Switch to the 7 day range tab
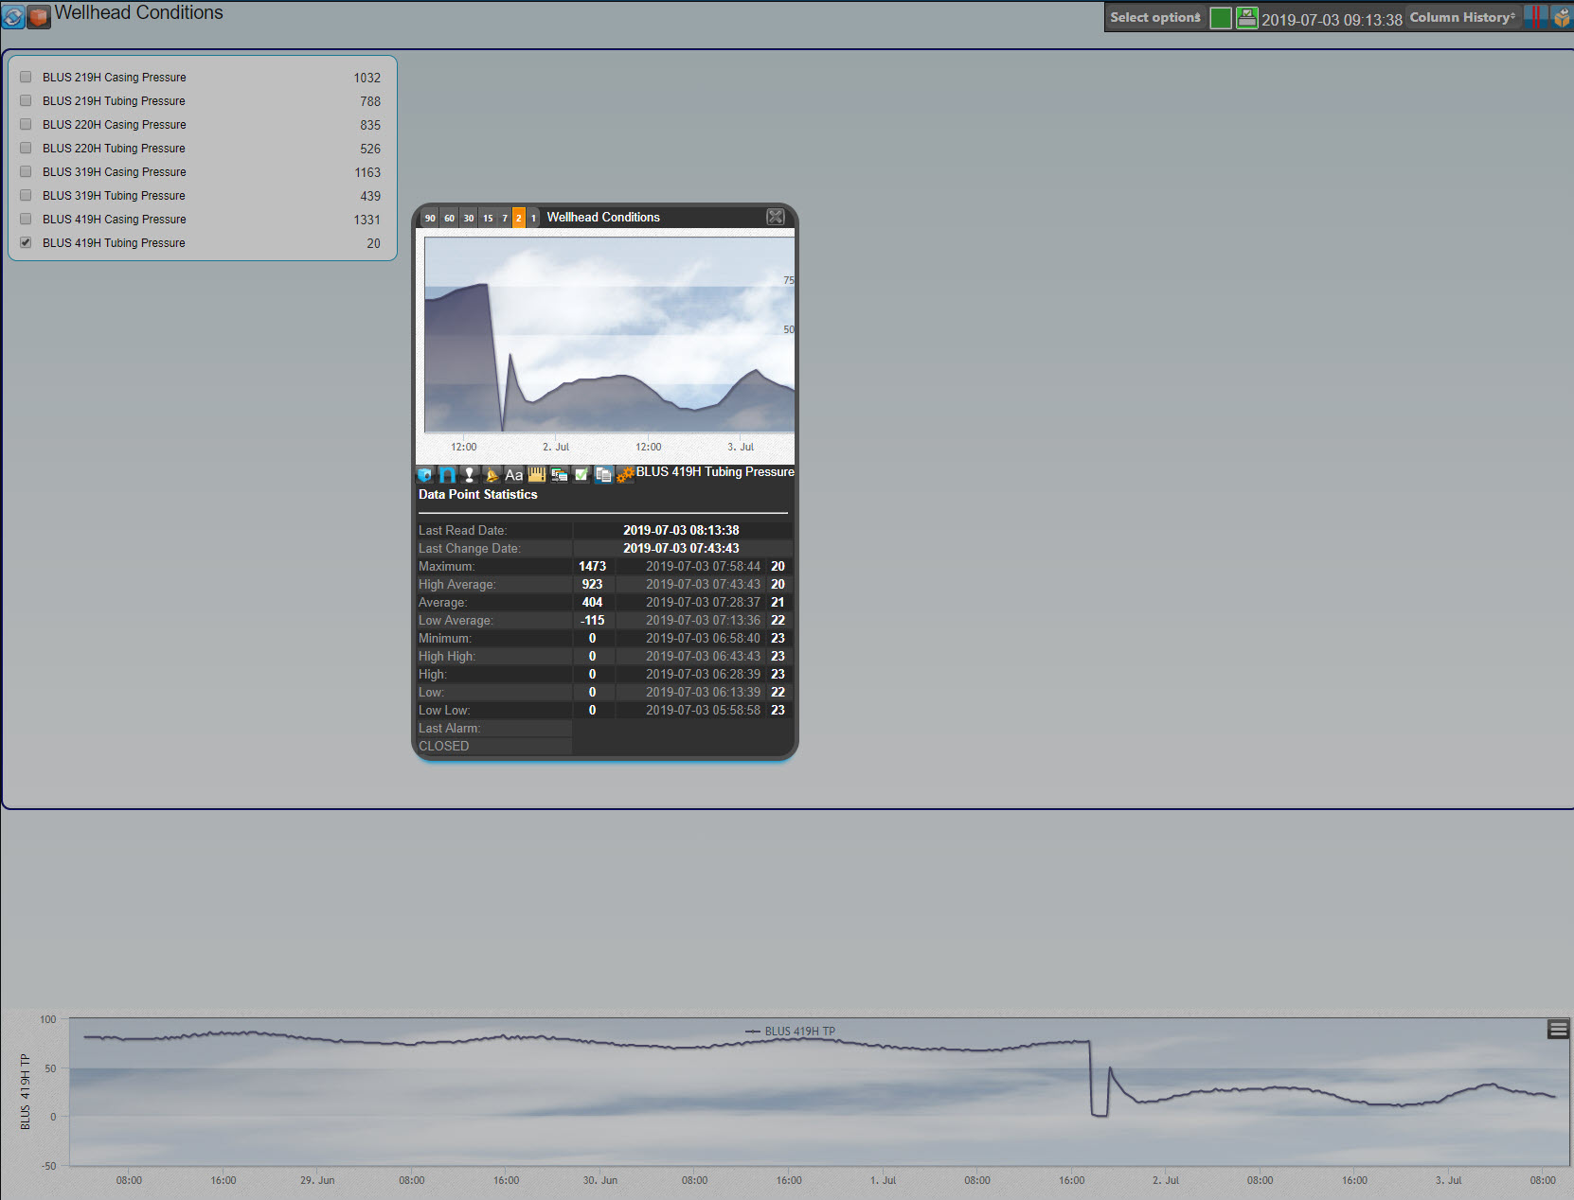 (505, 218)
